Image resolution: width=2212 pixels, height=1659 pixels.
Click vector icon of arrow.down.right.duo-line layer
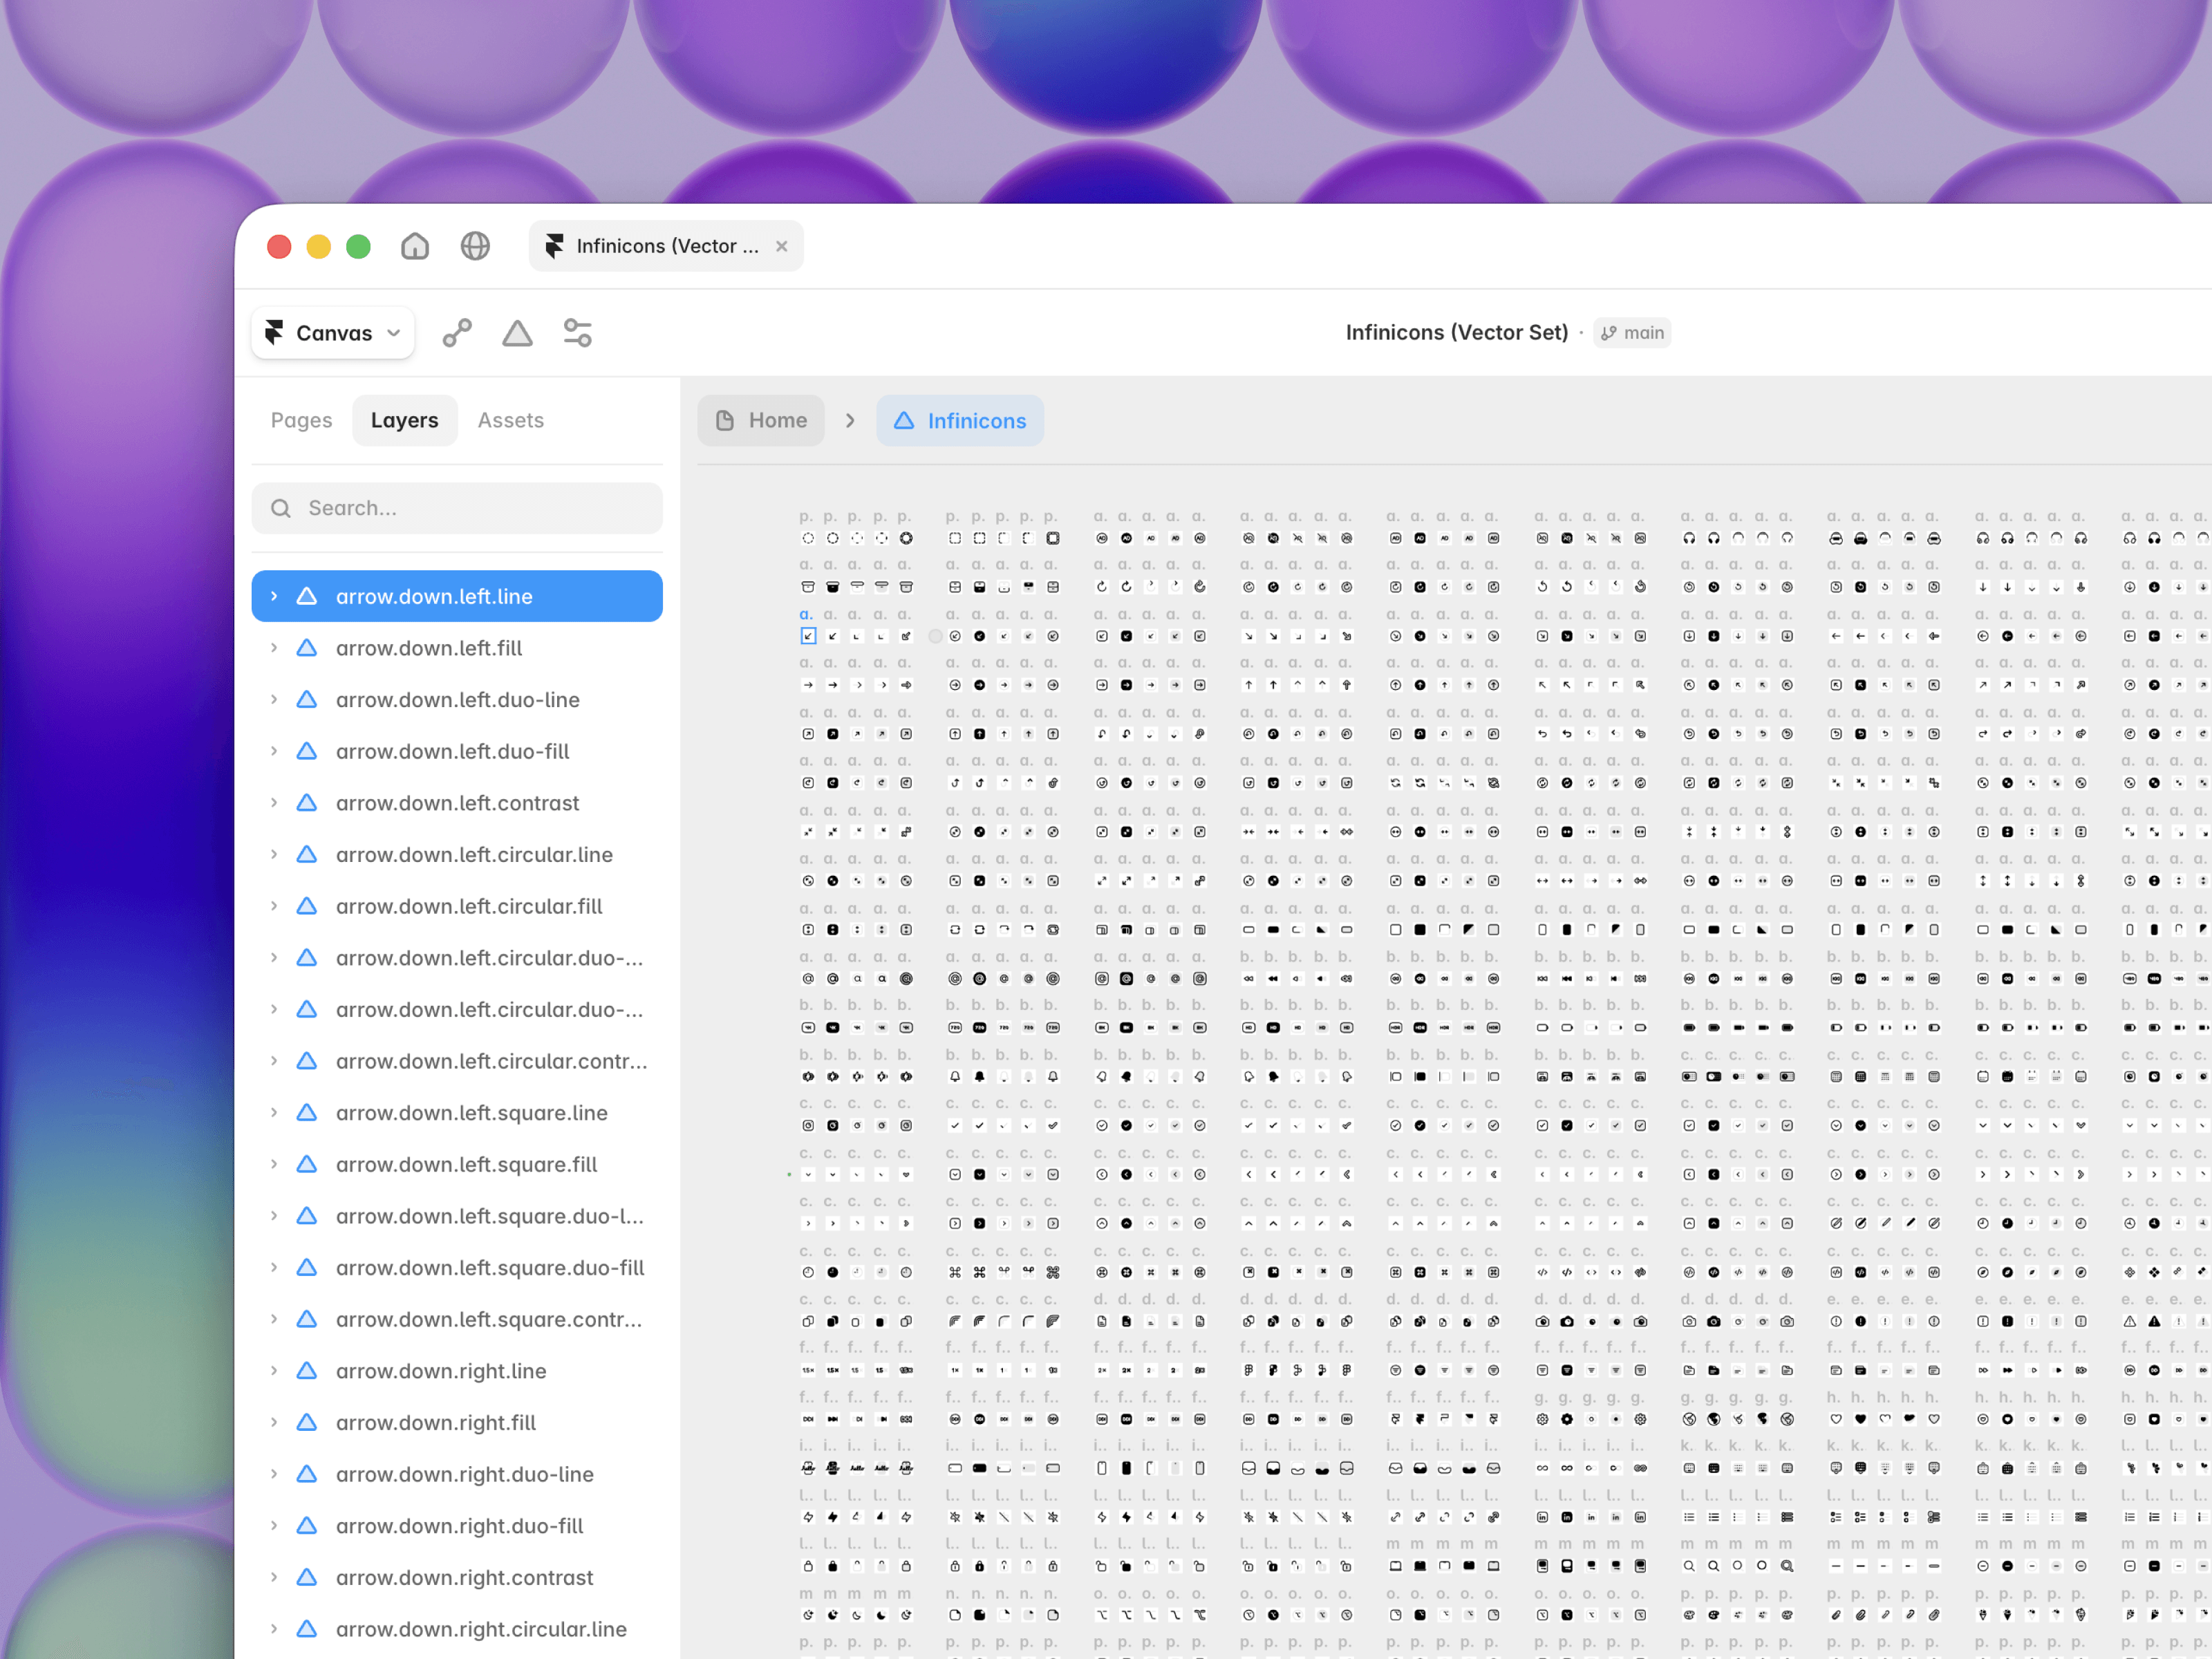point(307,1474)
